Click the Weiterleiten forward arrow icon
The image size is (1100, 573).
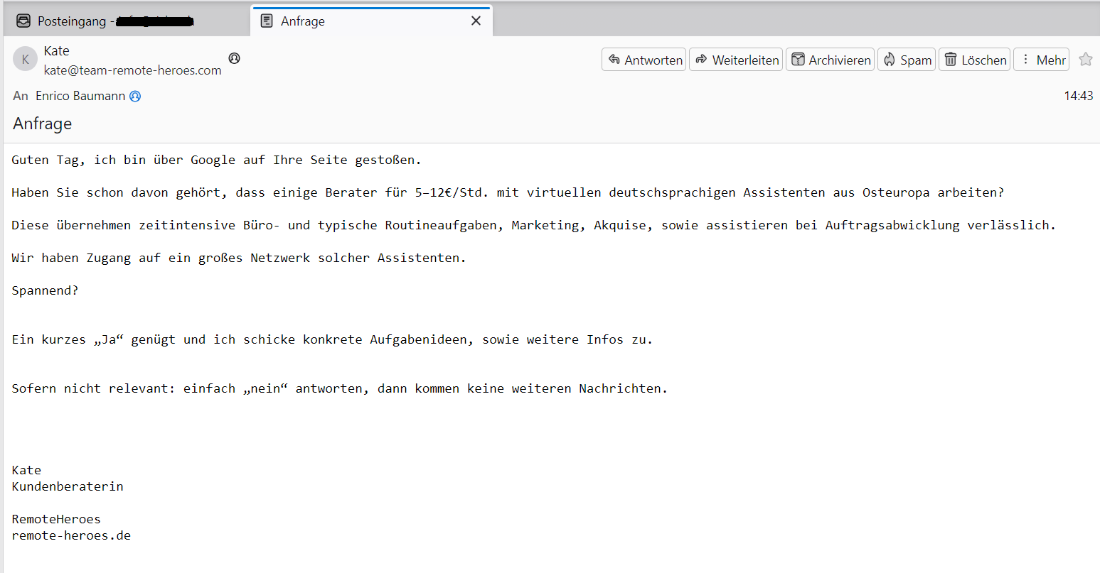coord(701,60)
